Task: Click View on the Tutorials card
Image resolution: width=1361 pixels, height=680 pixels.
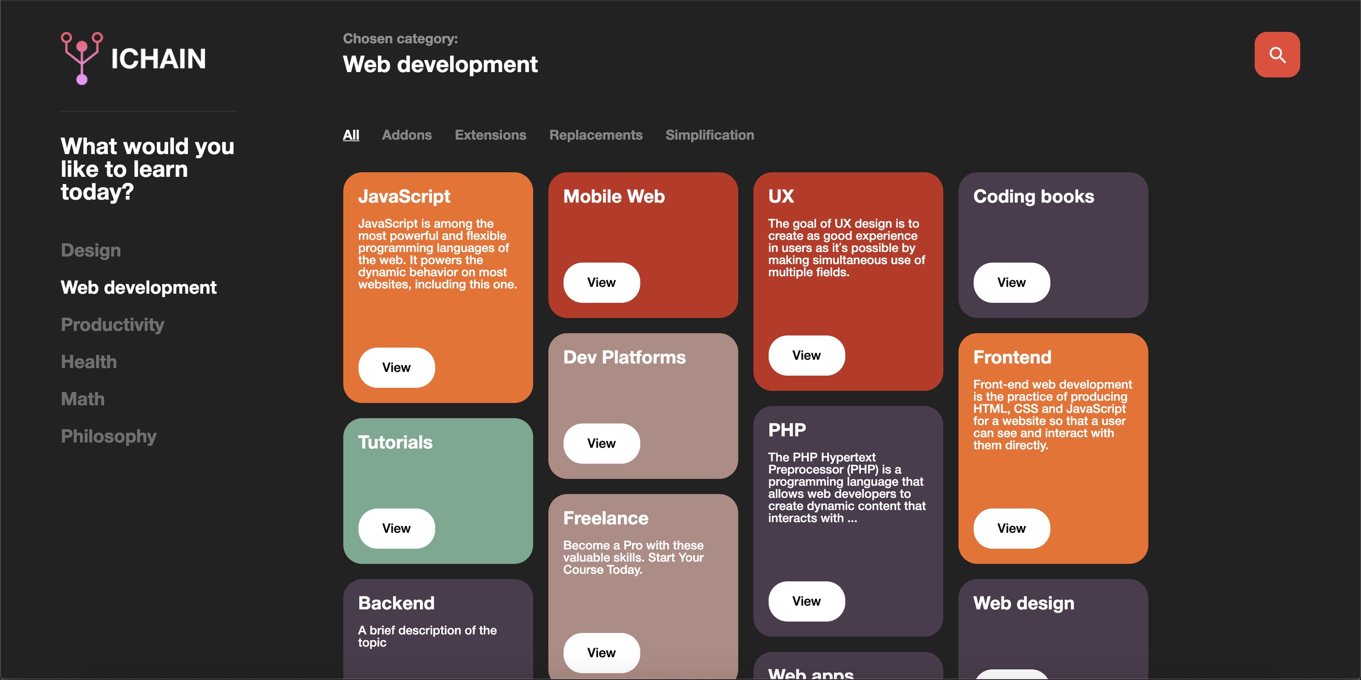Action: point(396,529)
